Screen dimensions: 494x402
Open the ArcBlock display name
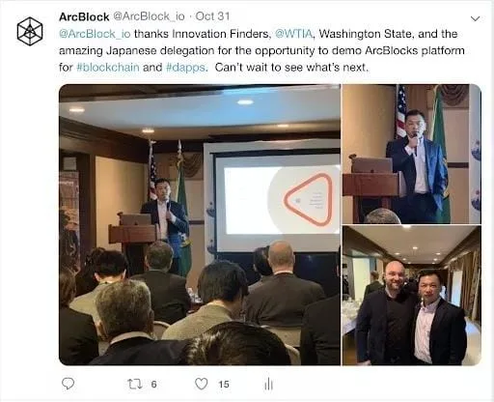(84, 16)
